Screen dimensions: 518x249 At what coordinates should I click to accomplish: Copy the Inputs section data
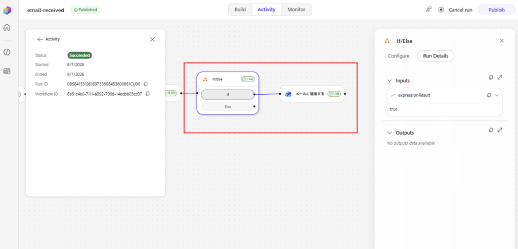(x=491, y=78)
